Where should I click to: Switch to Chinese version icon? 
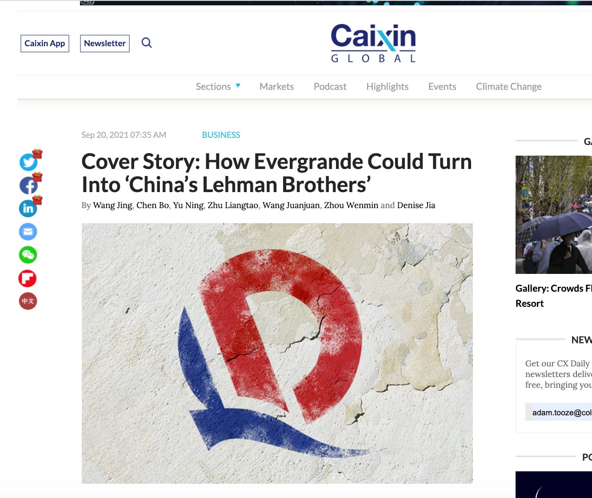pyautogui.click(x=28, y=301)
